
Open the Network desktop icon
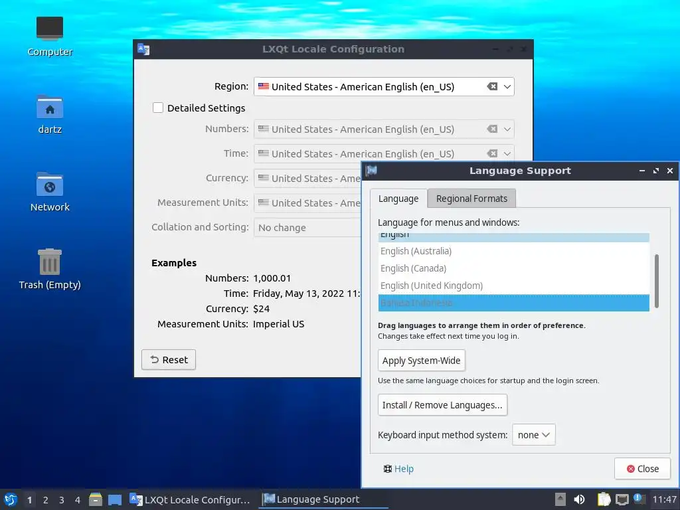49,192
